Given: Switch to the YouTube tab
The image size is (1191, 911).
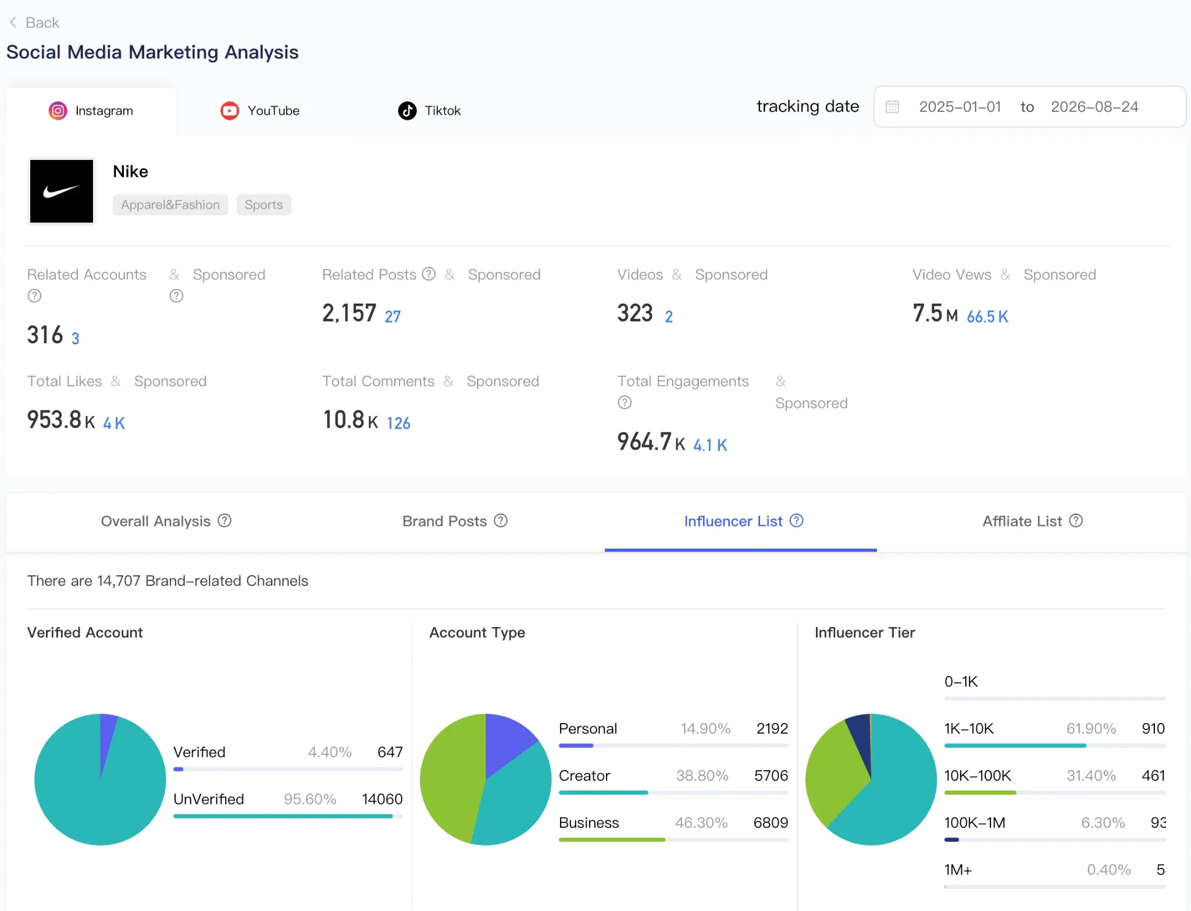Looking at the screenshot, I should point(260,111).
